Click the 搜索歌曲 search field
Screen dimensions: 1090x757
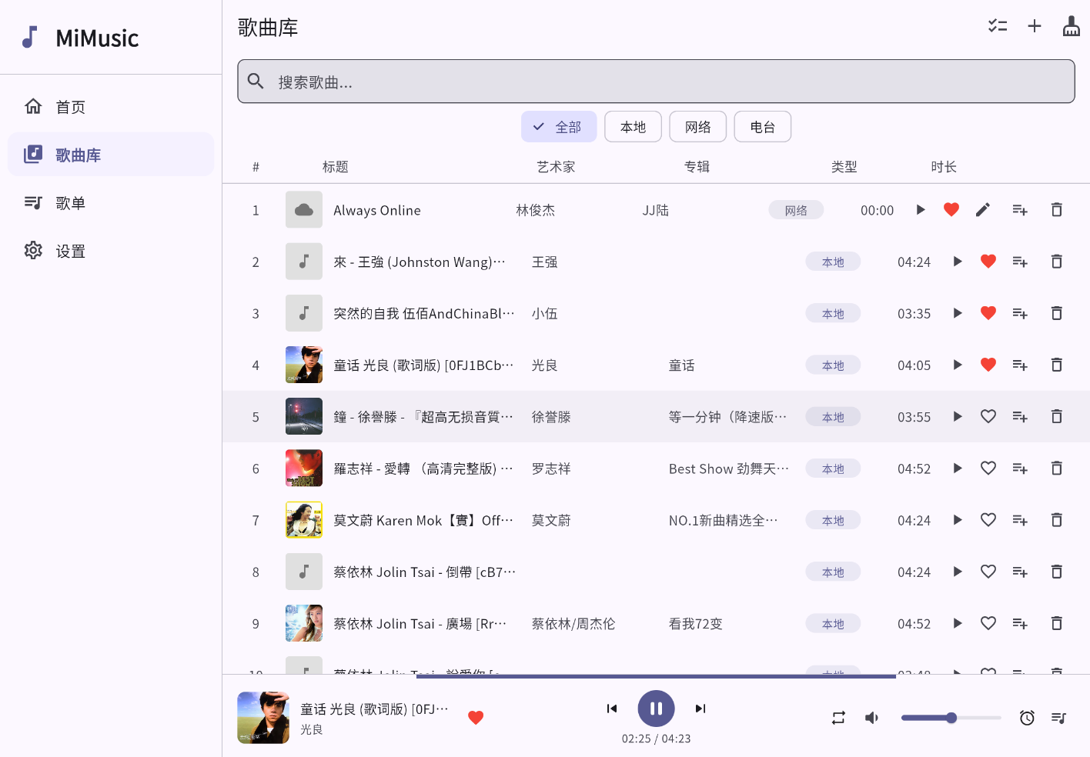(x=656, y=82)
